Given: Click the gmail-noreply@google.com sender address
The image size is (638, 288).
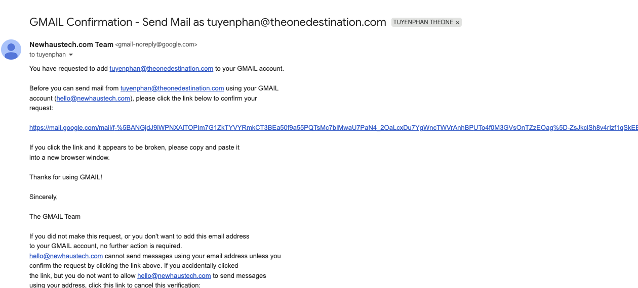Looking at the screenshot, I should pos(156,44).
